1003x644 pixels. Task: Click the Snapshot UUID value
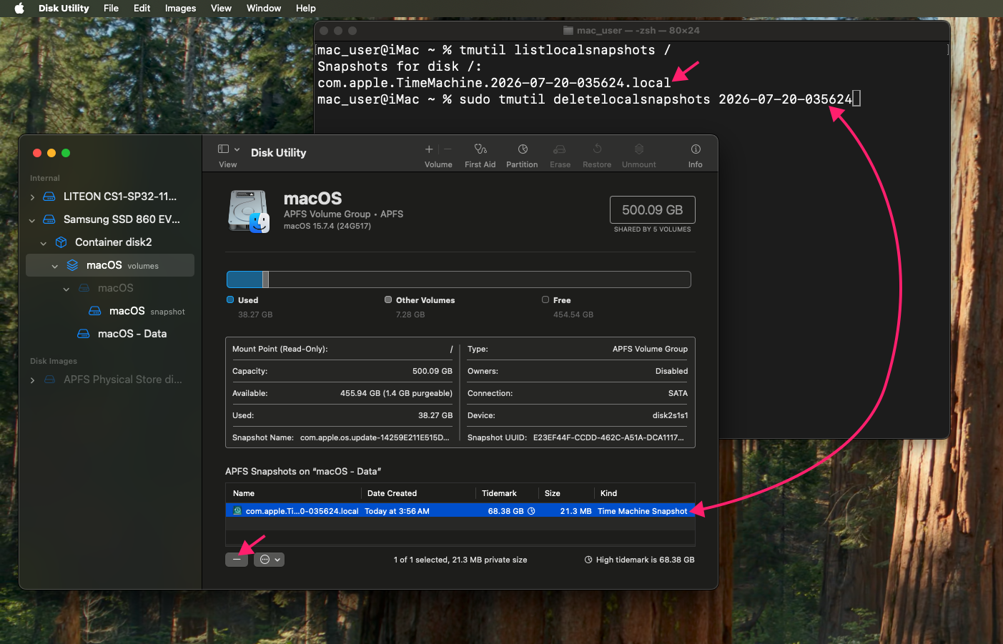[x=608, y=437]
